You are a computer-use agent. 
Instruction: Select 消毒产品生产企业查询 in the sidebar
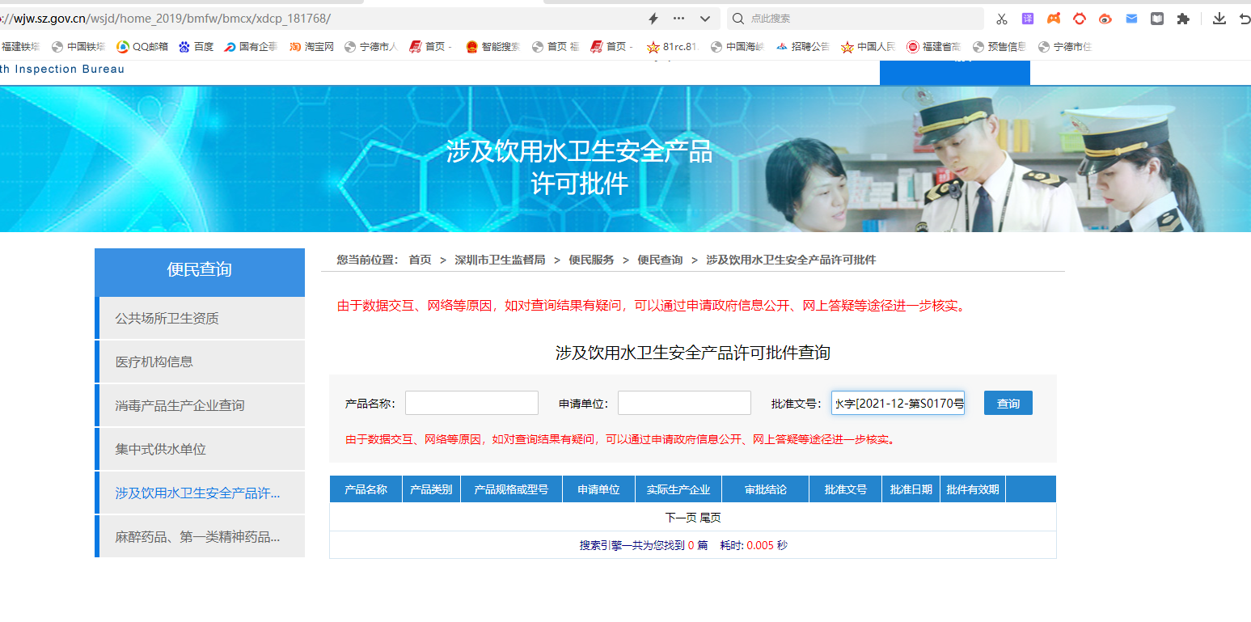(x=180, y=406)
